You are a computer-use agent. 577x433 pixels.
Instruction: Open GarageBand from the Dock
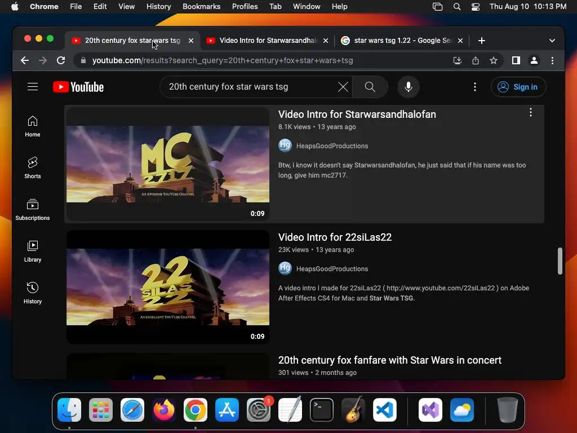point(353,410)
